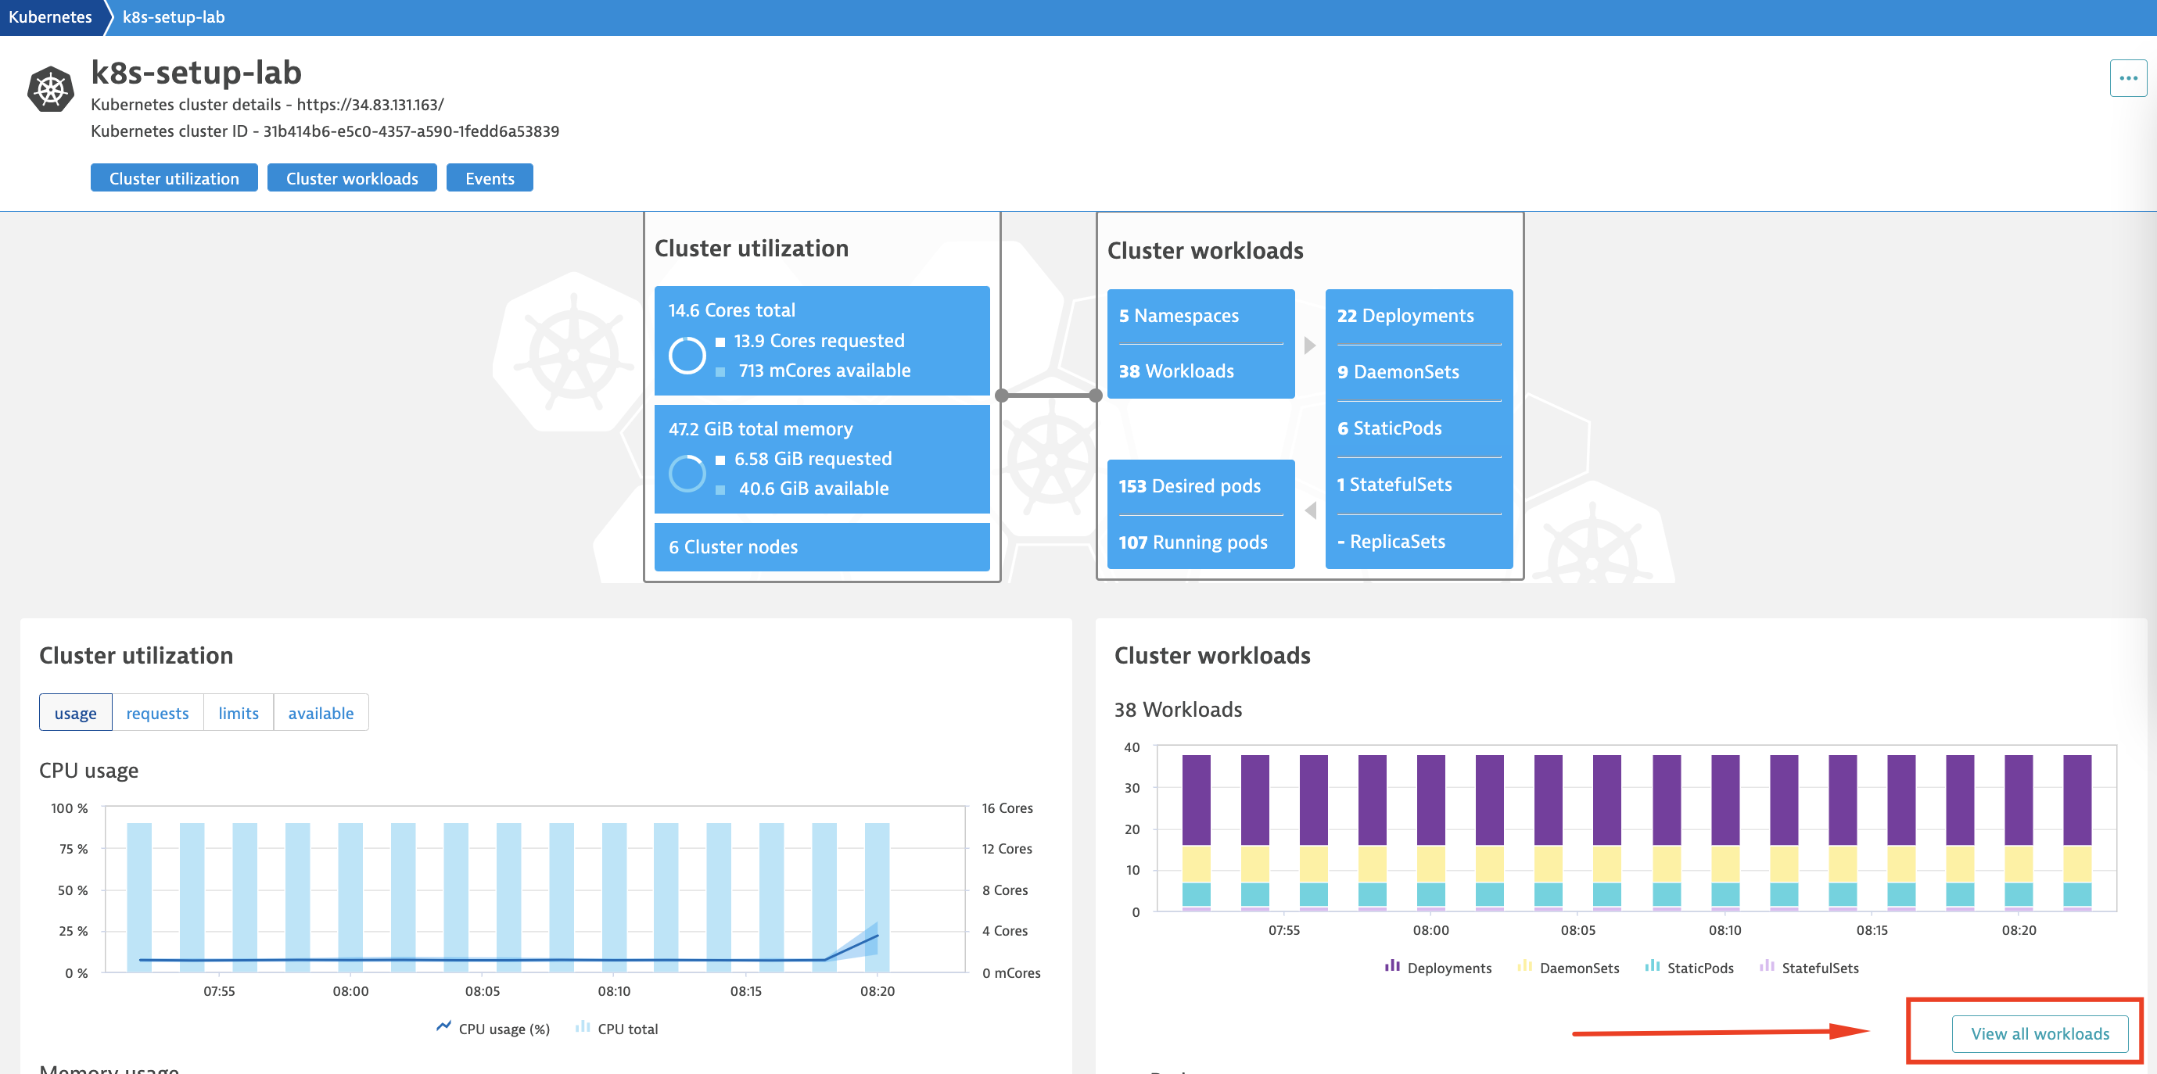Click the 6.58 GiB requested value
The image size is (2157, 1074).
813,459
